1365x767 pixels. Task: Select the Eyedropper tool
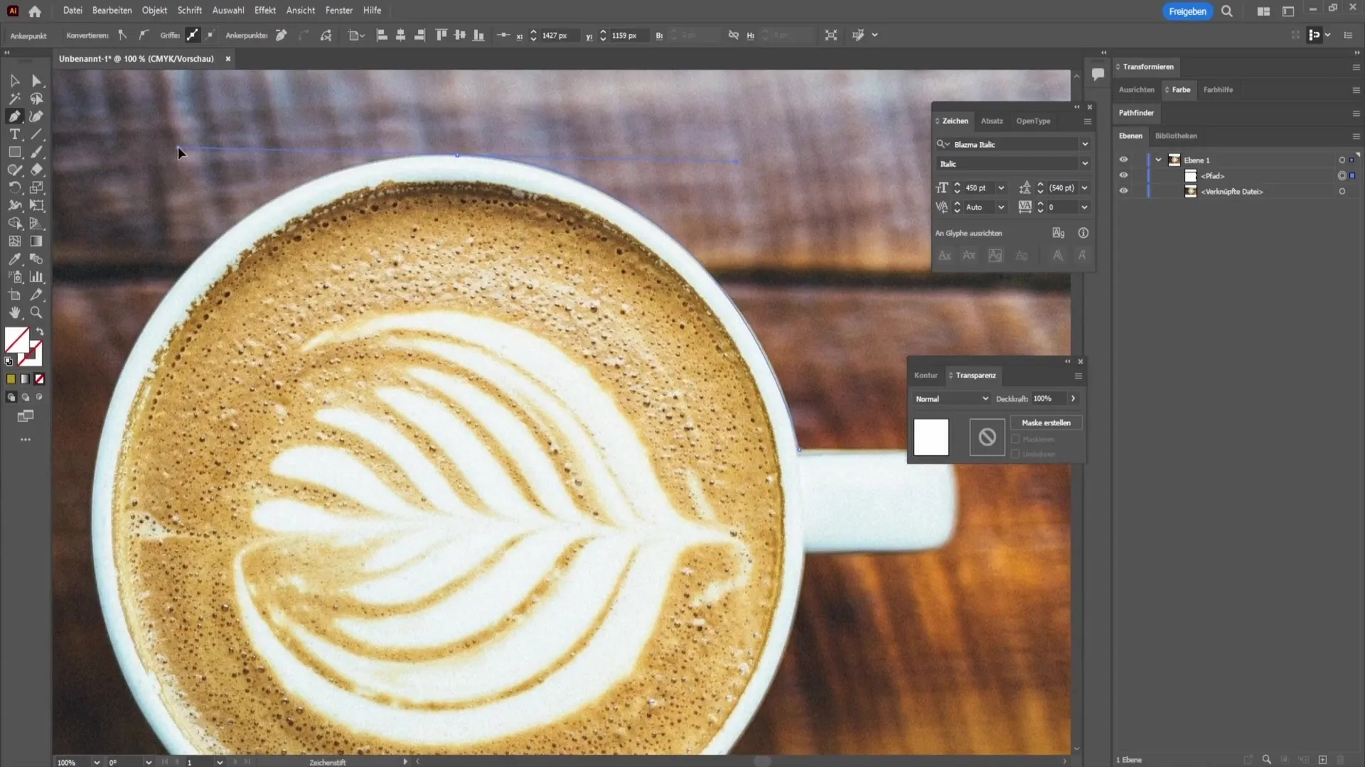[14, 259]
